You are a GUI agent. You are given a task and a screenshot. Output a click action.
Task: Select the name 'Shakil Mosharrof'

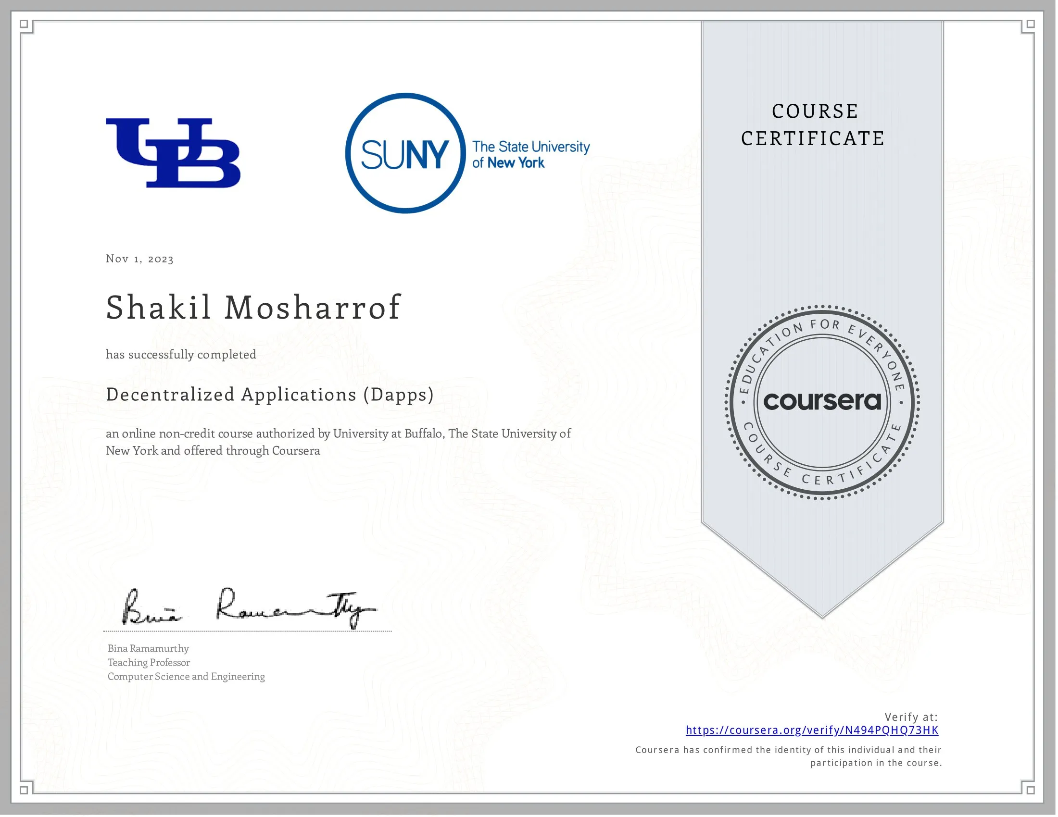click(x=252, y=308)
